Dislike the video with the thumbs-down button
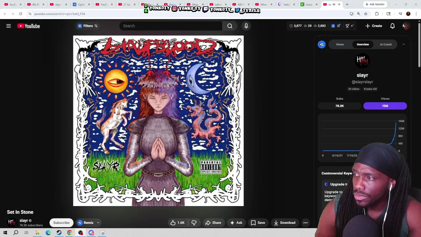Viewport: 421px width, 237px height. (194, 223)
